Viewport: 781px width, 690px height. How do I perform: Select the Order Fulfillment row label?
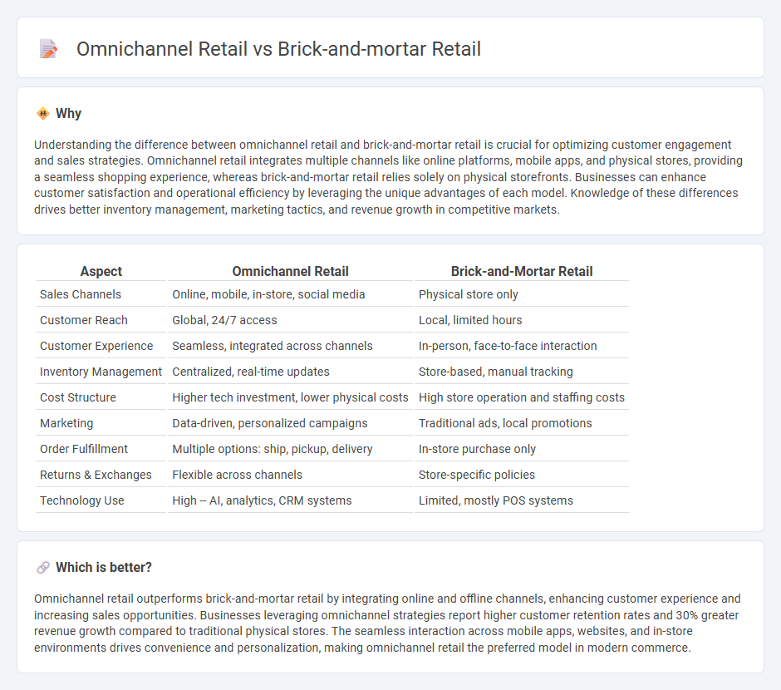84,450
